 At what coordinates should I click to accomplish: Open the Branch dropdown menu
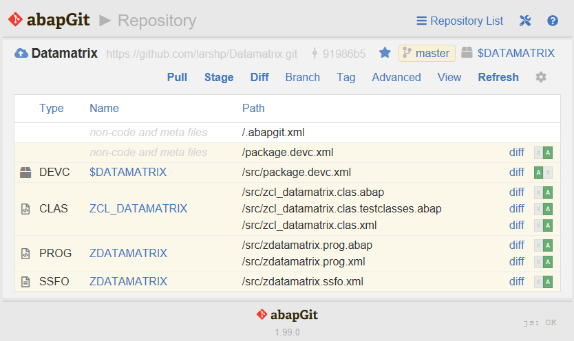tap(302, 78)
